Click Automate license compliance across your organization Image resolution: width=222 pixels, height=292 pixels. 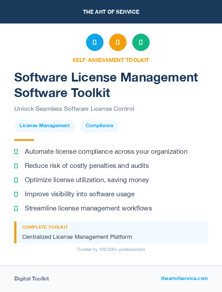coord(106,152)
